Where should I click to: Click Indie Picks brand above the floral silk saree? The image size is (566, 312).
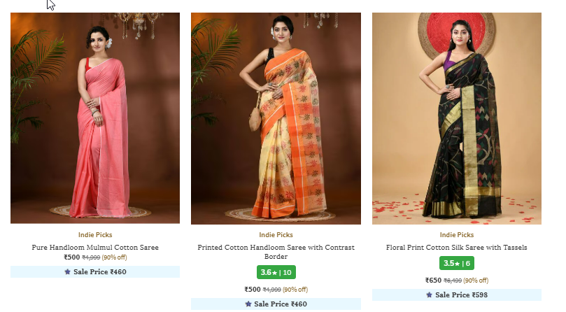click(x=457, y=235)
